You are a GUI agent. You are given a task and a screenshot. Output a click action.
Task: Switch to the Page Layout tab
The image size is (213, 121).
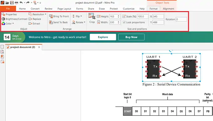pyautogui.click(x=64, y=9)
